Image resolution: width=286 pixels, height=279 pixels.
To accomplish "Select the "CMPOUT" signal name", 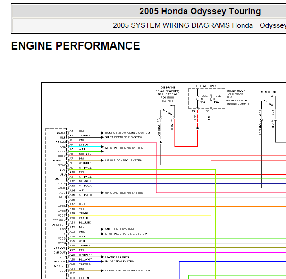I will click(x=59, y=253).
